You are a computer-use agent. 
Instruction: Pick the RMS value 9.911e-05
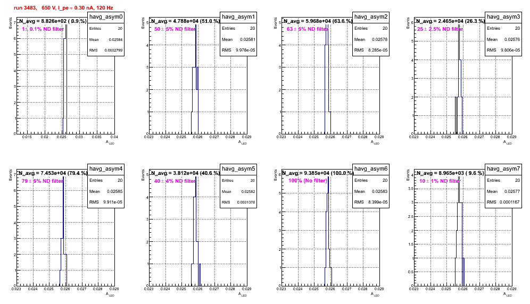click(x=113, y=202)
